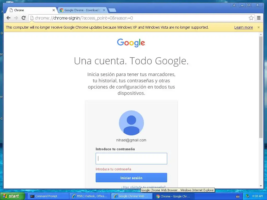Image resolution: width=267 pixels, height=200 pixels.
Task: Open the Learn more link
Action: [244, 27]
